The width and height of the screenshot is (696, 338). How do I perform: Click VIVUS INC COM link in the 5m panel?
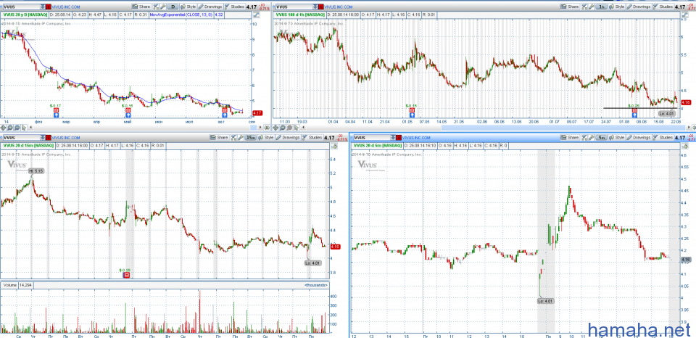[416, 138]
